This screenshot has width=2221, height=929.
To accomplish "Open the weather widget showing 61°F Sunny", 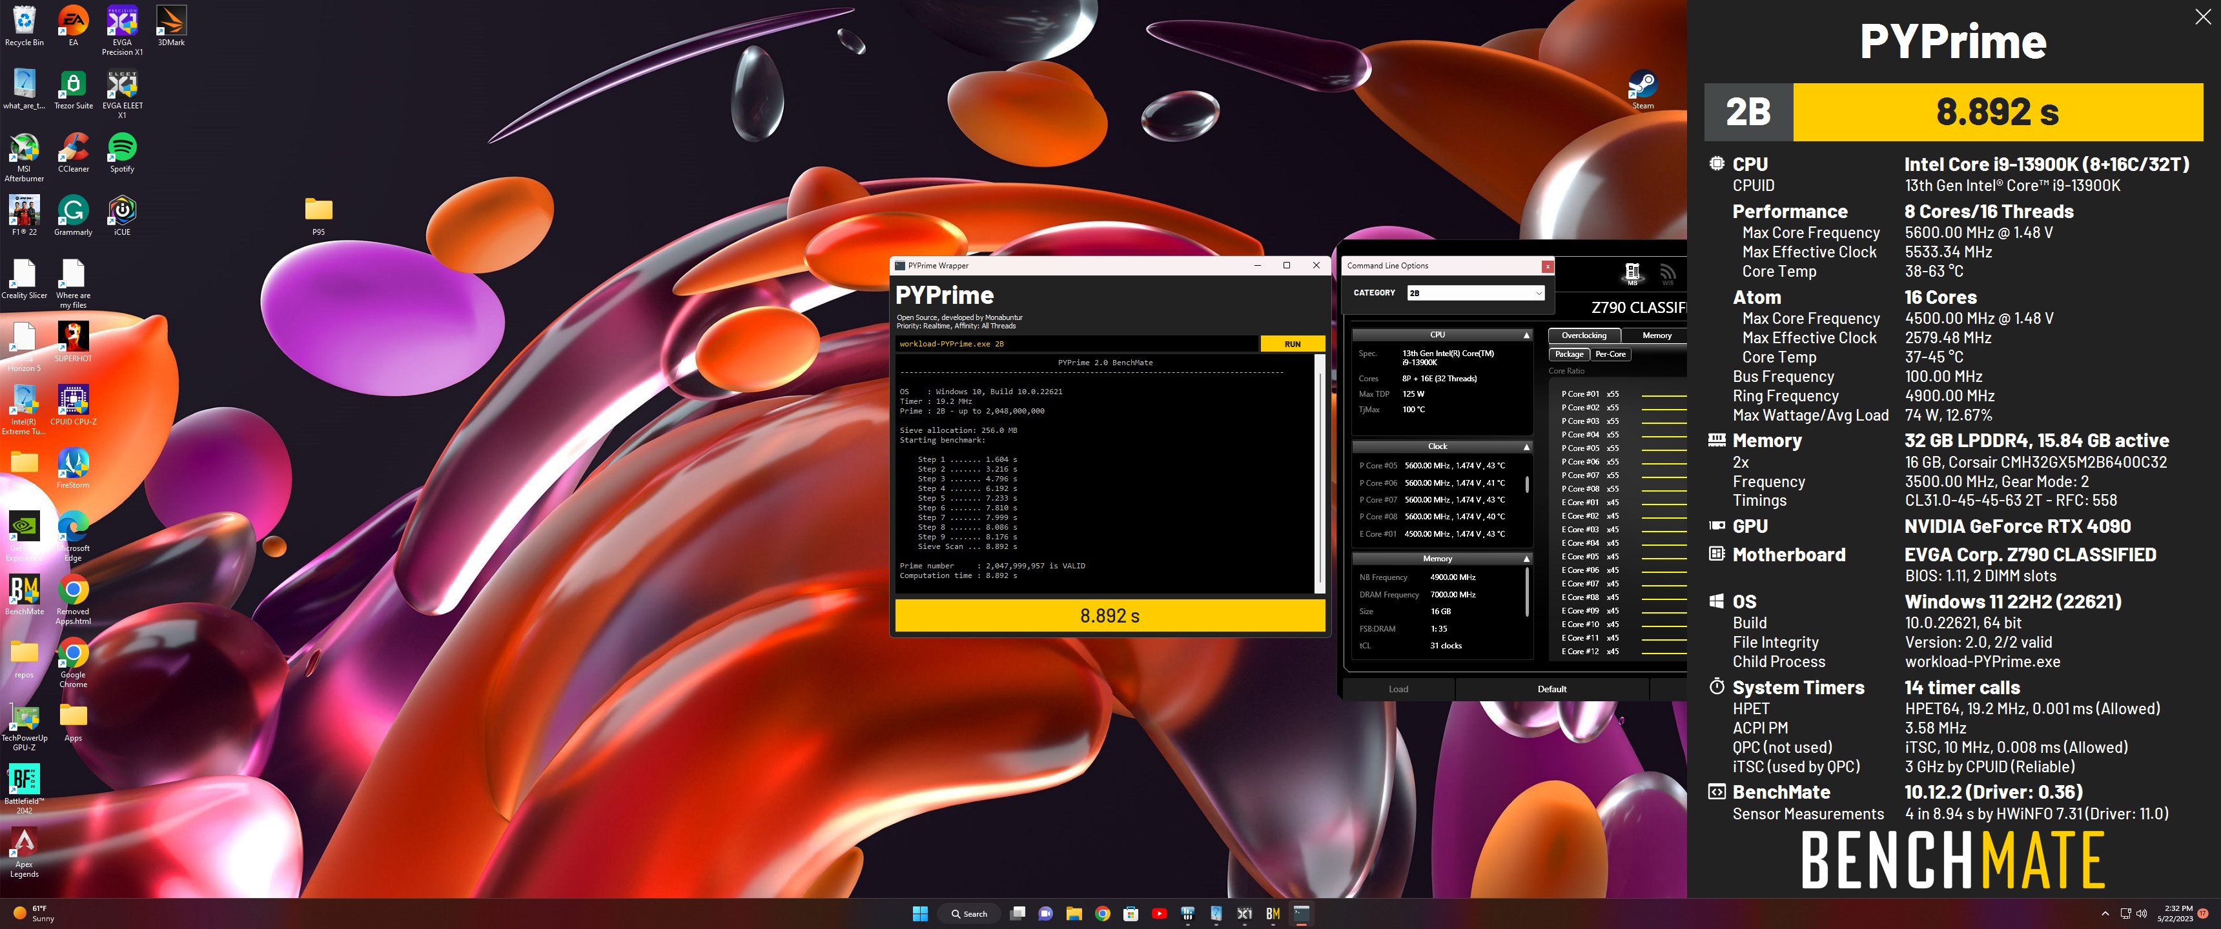I will [x=33, y=914].
